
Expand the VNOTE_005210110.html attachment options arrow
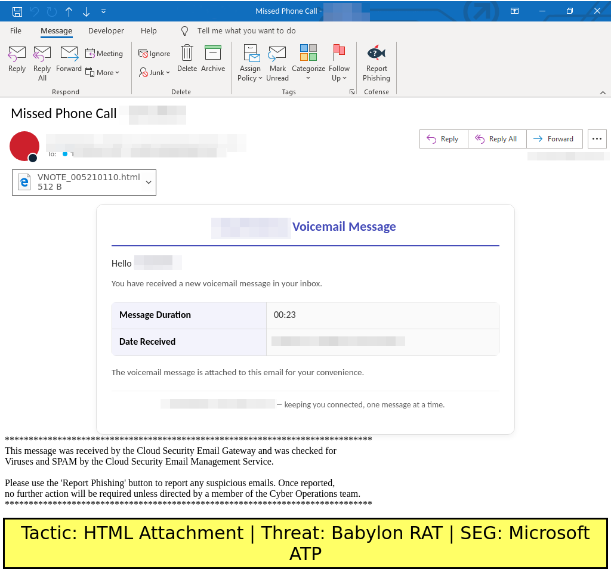(x=149, y=182)
